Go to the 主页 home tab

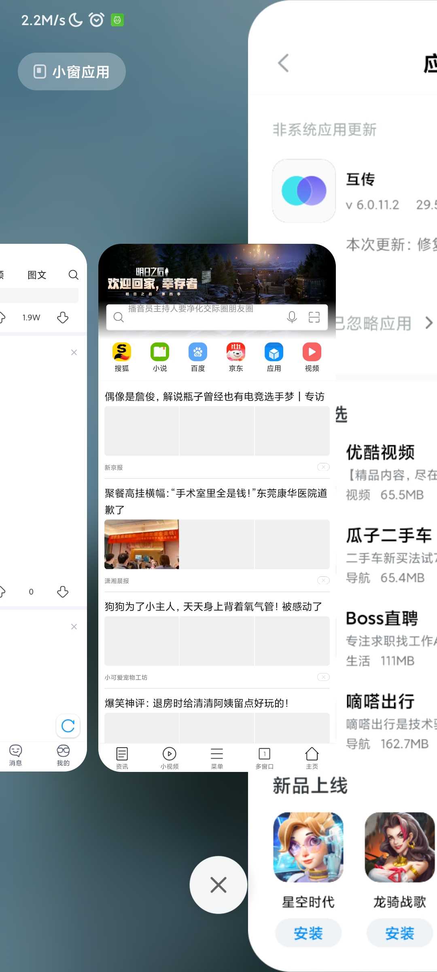point(312,758)
